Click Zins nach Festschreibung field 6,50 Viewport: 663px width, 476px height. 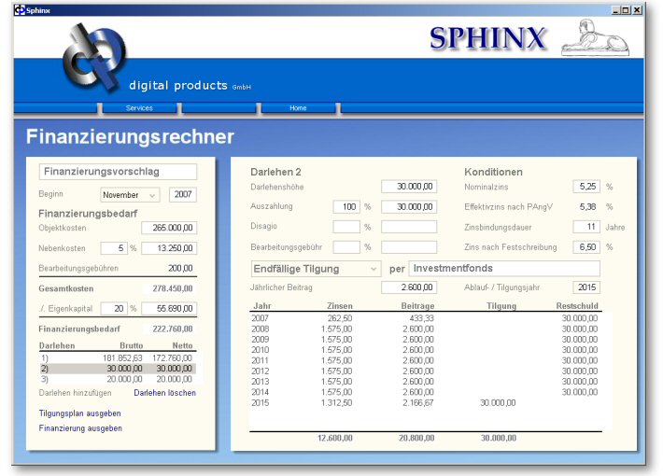[x=586, y=247]
